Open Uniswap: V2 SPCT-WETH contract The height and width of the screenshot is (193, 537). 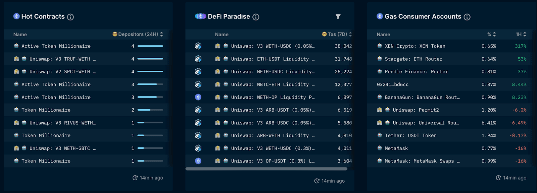click(x=62, y=72)
